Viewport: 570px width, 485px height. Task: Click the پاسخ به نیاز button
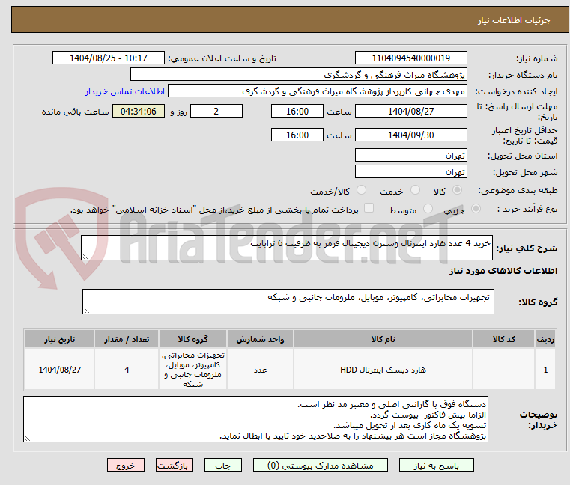[436, 465]
